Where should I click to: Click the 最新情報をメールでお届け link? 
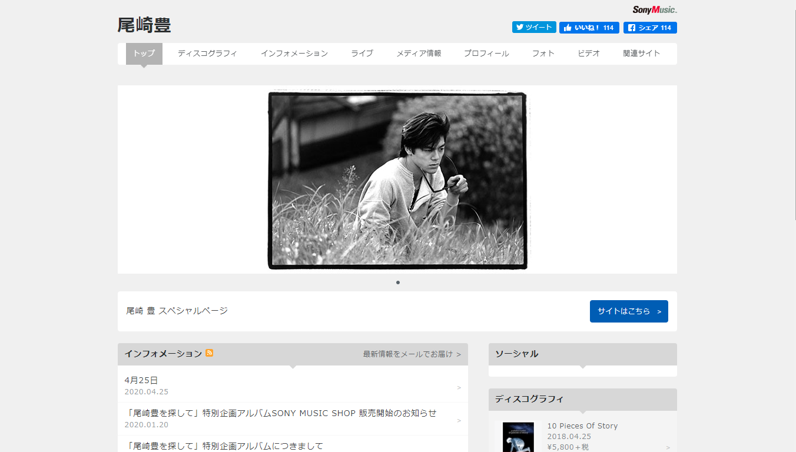click(412, 354)
